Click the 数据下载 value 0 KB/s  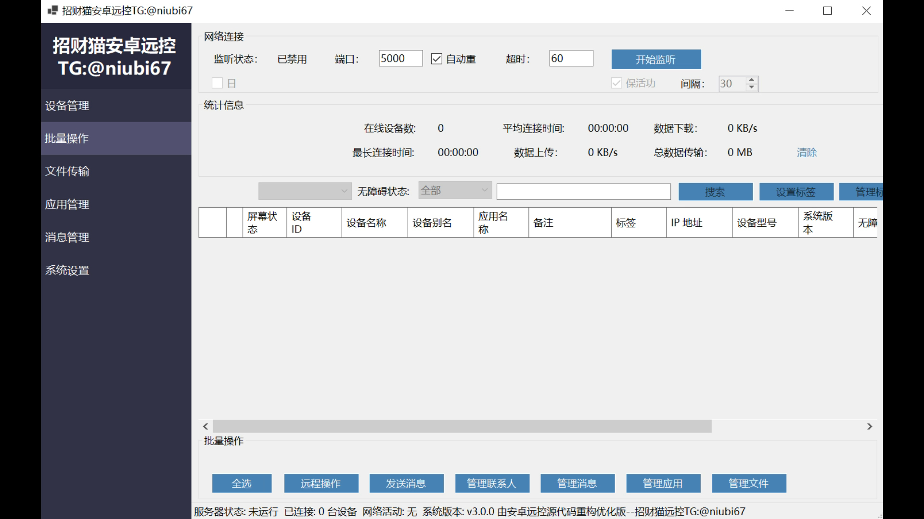(x=742, y=128)
